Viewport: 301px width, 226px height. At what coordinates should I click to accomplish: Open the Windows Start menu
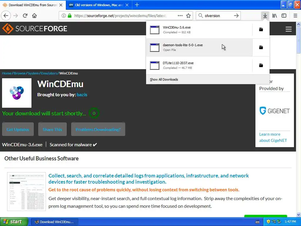(x=14, y=222)
